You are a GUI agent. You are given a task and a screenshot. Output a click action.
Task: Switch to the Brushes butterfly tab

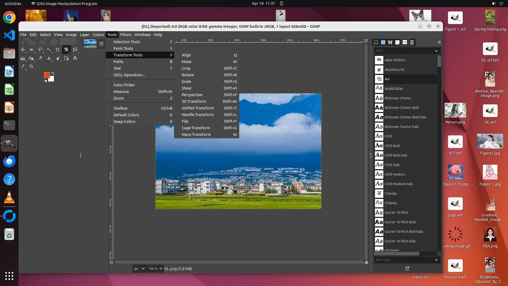pos(390,42)
